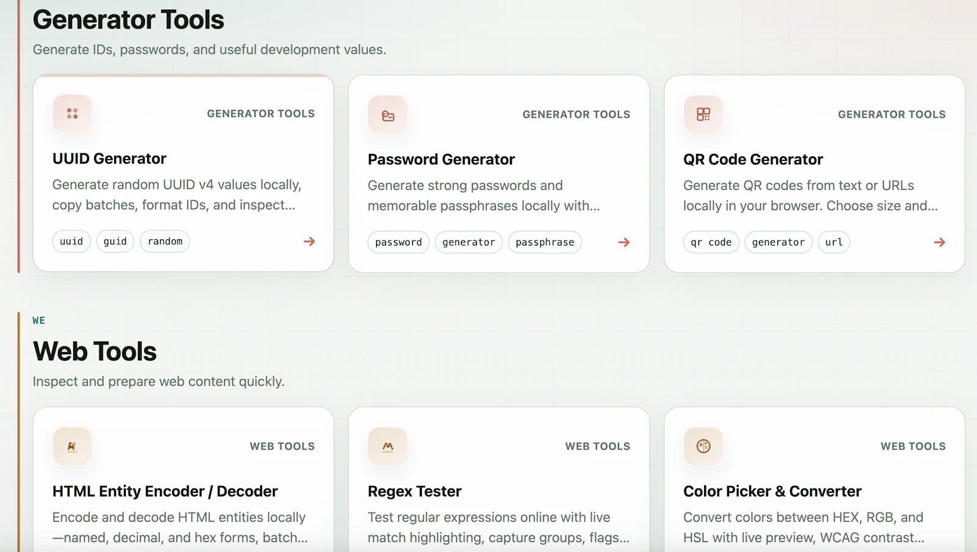Open the HTML Entity Encoder / Decoder title
The width and height of the screenshot is (977, 552).
pyautogui.click(x=165, y=492)
